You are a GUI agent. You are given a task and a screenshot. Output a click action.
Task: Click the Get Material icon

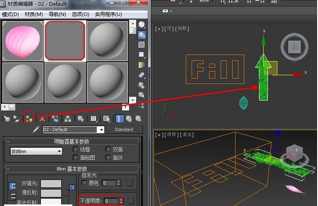coord(7,119)
